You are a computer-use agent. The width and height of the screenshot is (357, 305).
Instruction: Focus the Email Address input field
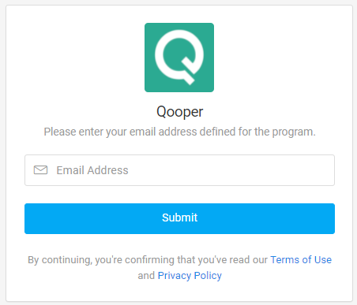tap(179, 170)
